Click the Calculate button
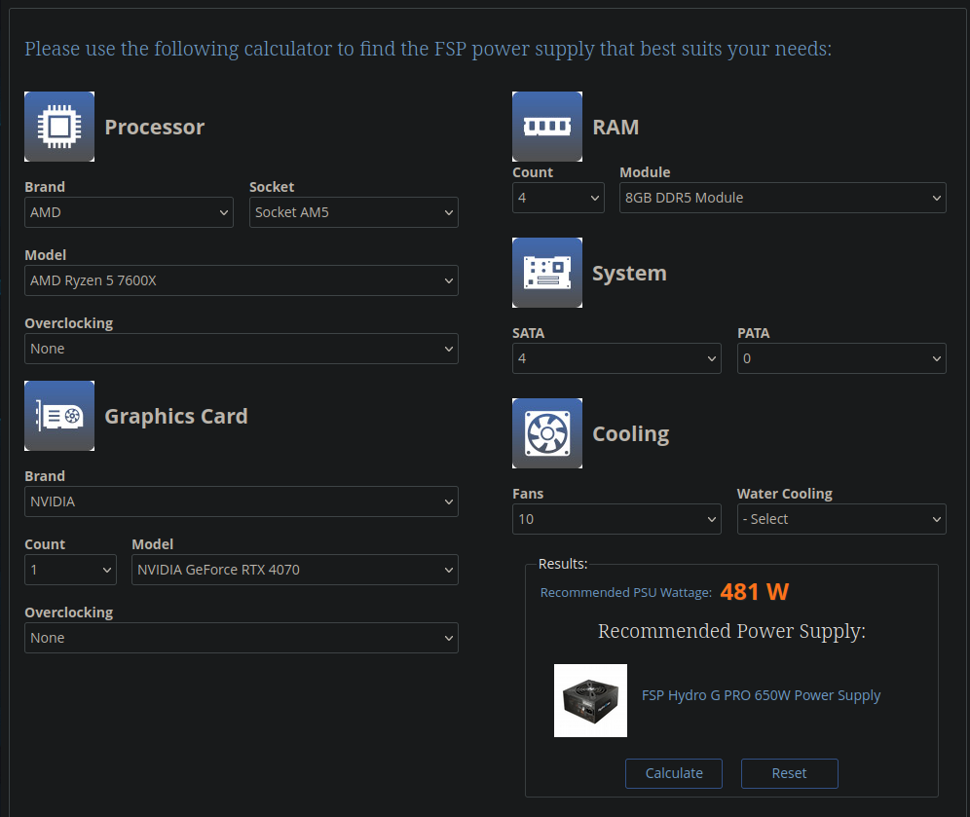 click(x=674, y=774)
